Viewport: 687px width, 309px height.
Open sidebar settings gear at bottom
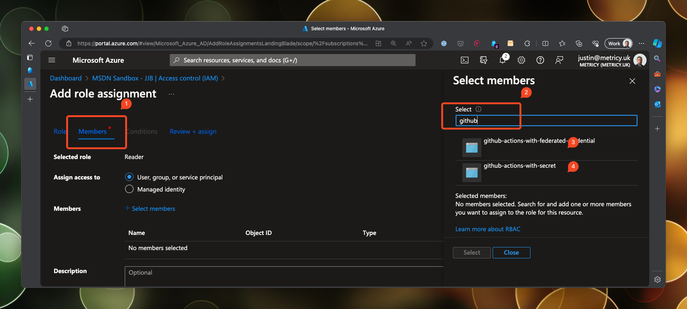click(x=658, y=280)
